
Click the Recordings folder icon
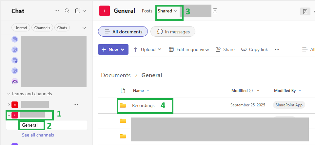(123, 105)
